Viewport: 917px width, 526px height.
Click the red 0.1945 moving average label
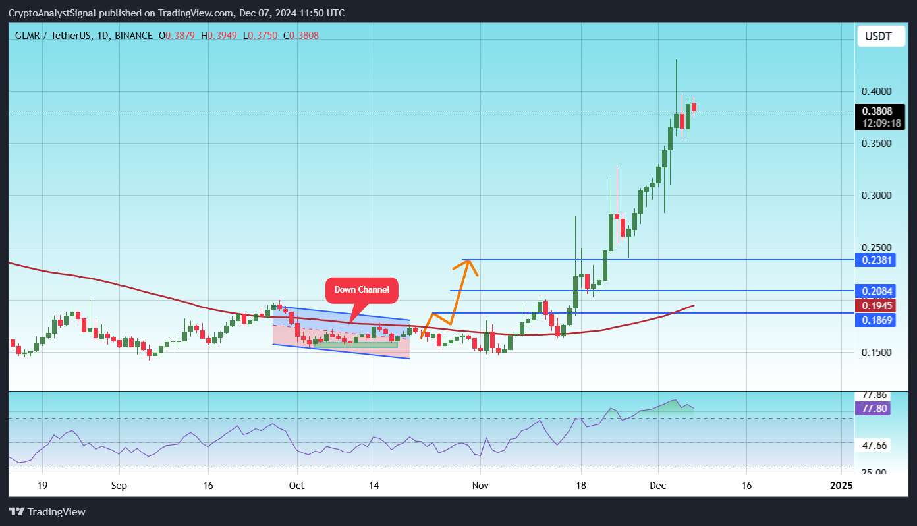[874, 306]
